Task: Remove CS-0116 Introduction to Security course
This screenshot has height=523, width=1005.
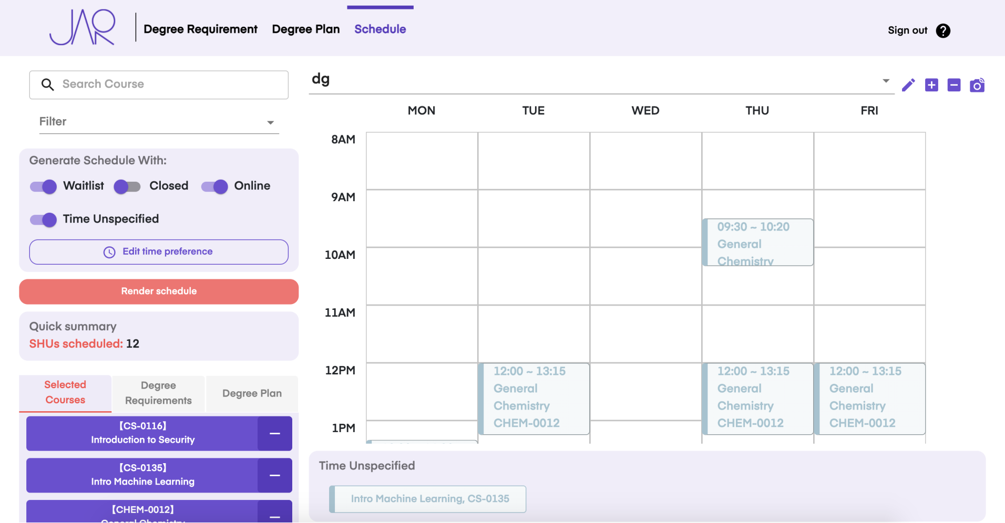Action: (x=274, y=434)
